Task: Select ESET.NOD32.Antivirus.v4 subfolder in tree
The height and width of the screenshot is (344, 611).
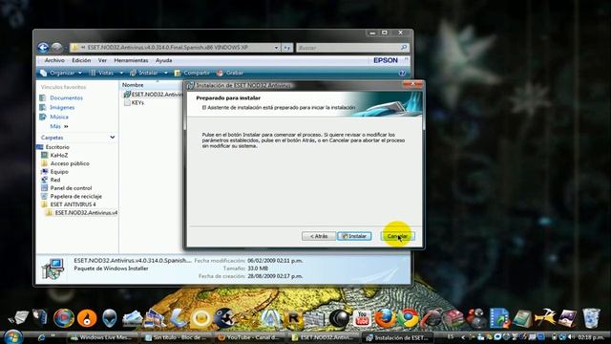Action: point(86,212)
